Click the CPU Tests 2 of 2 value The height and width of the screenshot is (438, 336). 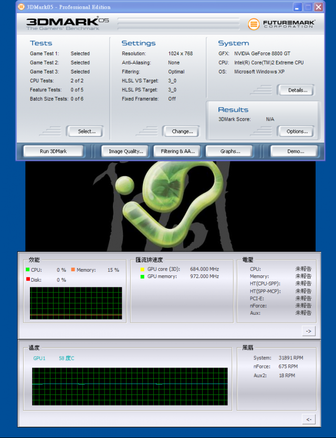pos(77,80)
